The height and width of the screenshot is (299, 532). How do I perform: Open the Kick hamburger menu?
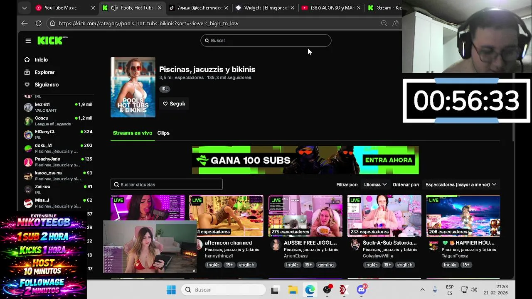pos(28,41)
